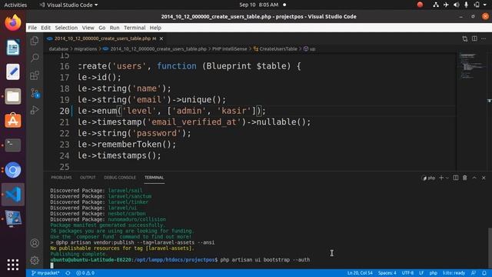Open LibreOffice Writer from the dock
Viewport: 492px width, 277px height.
point(13,48)
